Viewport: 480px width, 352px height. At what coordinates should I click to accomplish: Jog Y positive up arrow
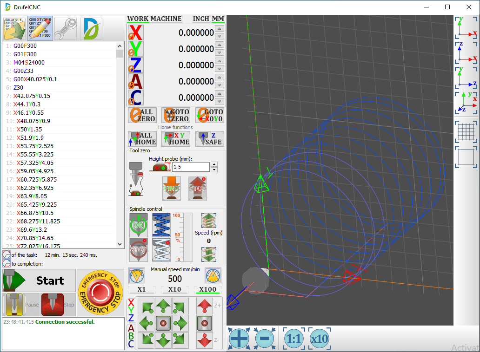coord(163,306)
